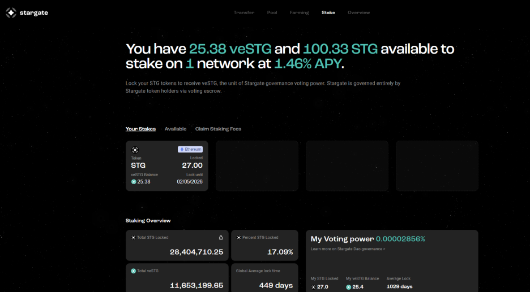This screenshot has height=292, width=530.
Task: Click the 25.38 veSTG amount in headline
Action: [230, 49]
